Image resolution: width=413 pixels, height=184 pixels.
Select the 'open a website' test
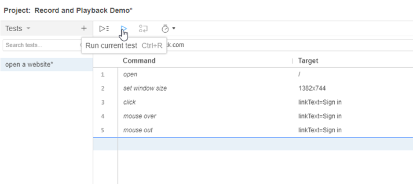(x=29, y=64)
